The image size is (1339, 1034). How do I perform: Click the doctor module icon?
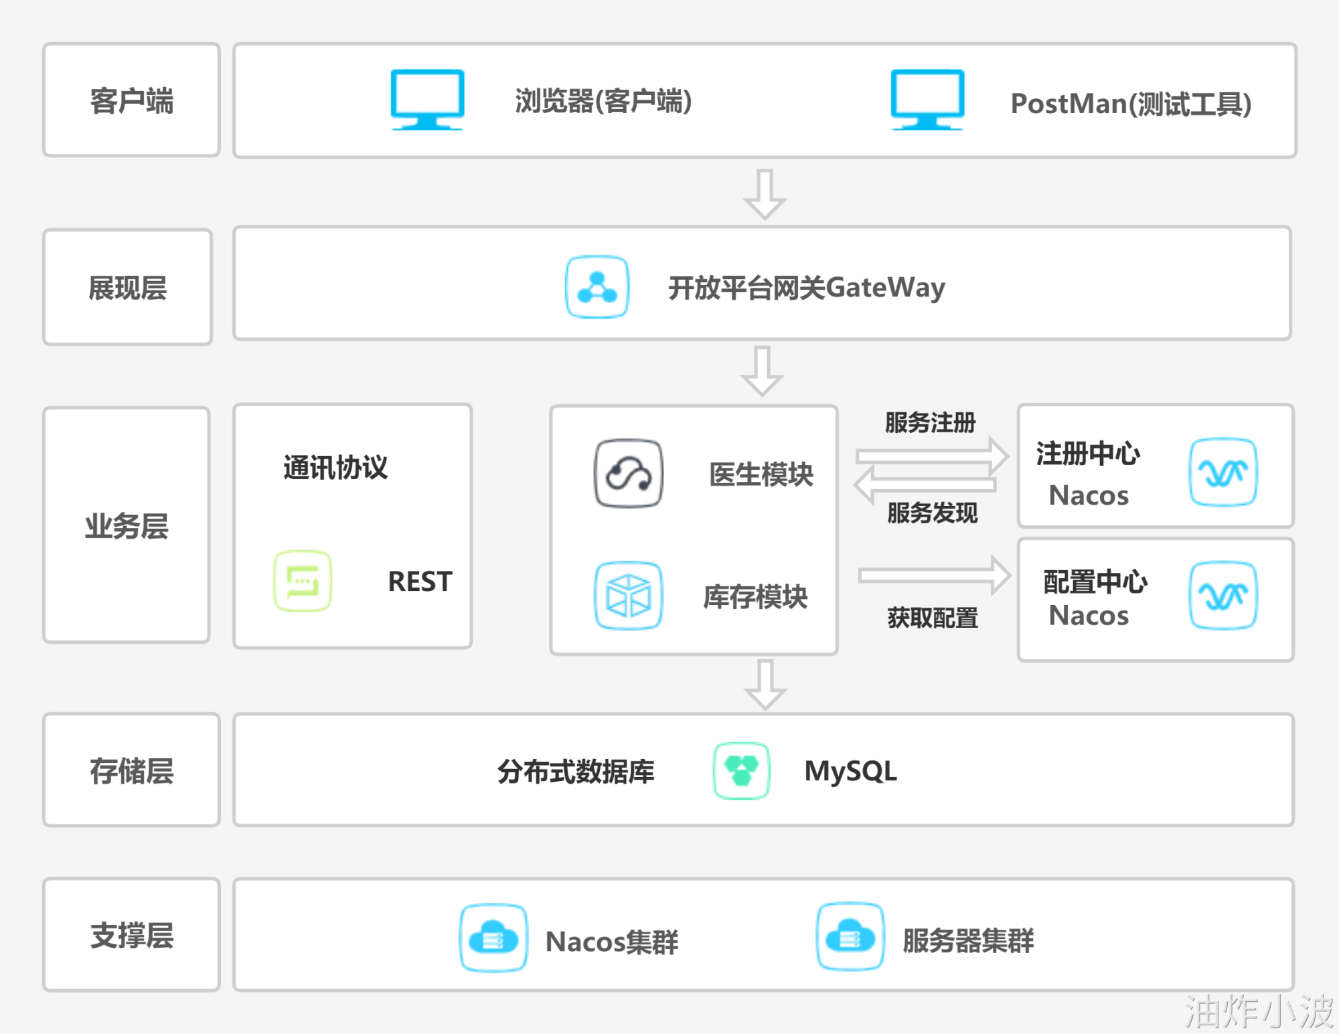(x=628, y=473)
